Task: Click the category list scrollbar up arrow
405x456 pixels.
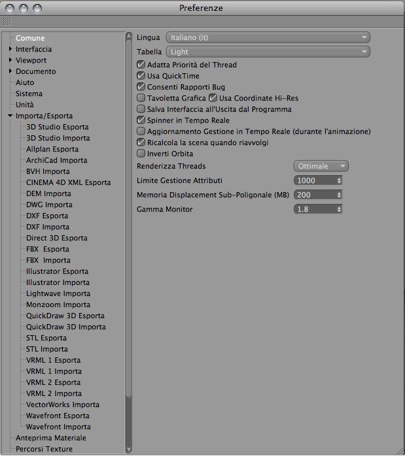Action: click(x=129, y=36)
